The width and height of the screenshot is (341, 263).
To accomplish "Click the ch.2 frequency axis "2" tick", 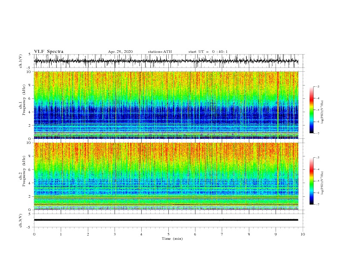I will coord(30,196).
